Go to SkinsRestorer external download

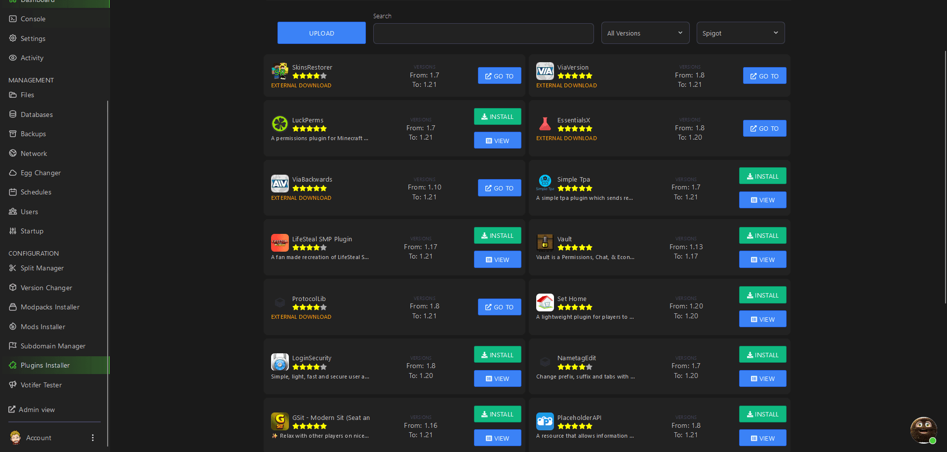click(x=500, y=76)
